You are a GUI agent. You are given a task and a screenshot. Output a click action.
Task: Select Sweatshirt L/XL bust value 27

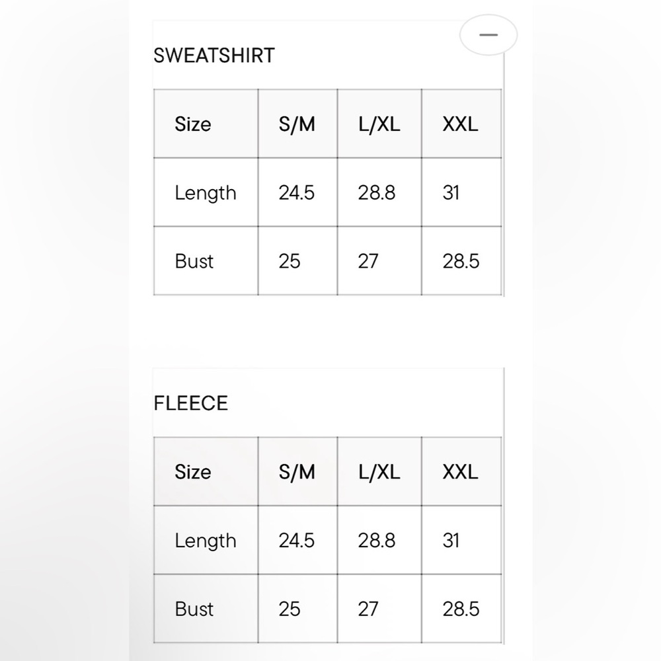[x=368, y=261]
